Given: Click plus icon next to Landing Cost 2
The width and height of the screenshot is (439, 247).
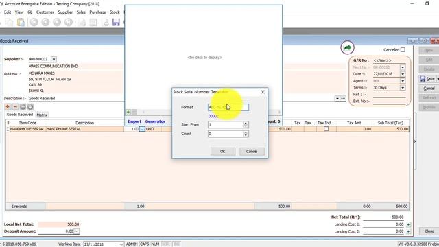Looking at the screenshot, I should (408, 231).
